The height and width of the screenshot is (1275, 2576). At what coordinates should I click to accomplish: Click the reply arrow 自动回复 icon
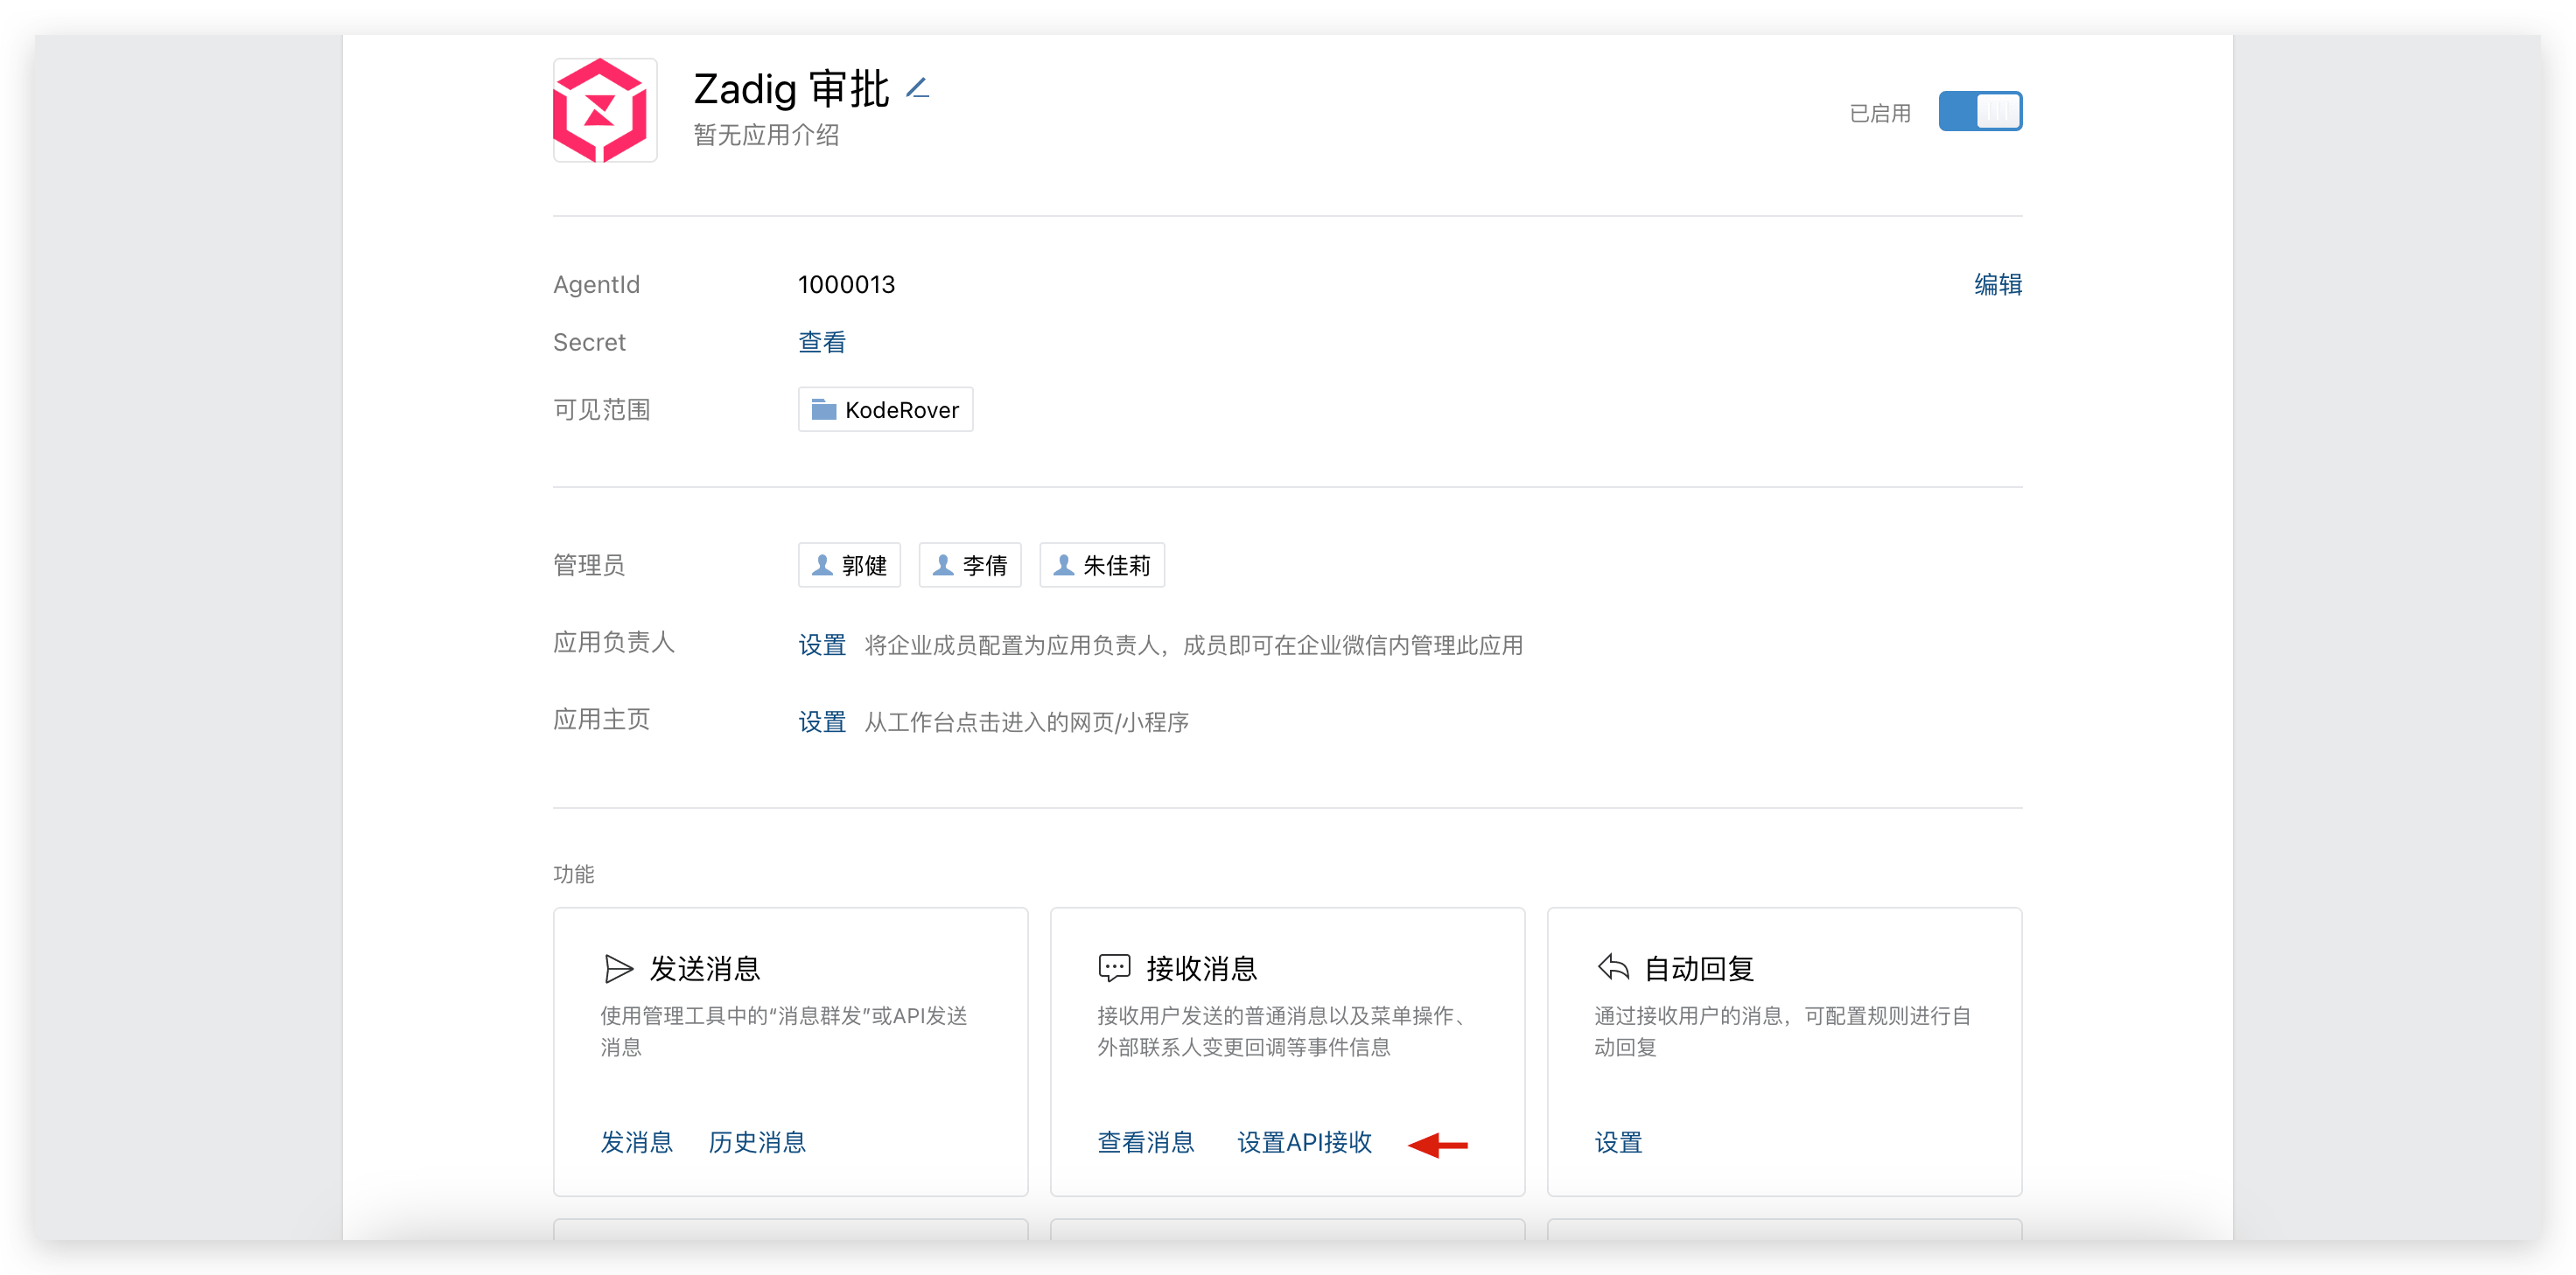pyautogui.click(x=1612, y=967)
